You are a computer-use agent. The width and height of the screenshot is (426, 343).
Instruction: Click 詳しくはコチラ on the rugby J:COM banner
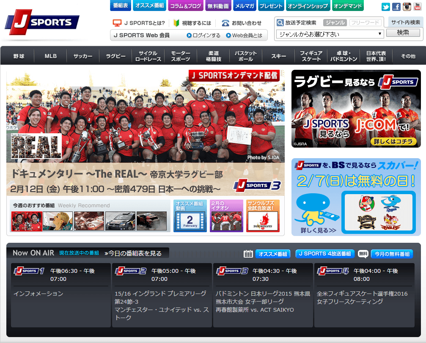point(393,141)
